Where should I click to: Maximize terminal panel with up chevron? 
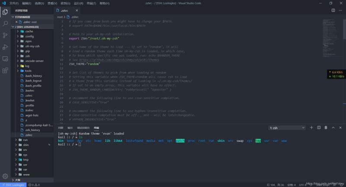coord(333,128)
